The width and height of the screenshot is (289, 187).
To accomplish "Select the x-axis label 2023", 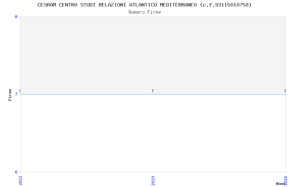I will pos(153,181).
